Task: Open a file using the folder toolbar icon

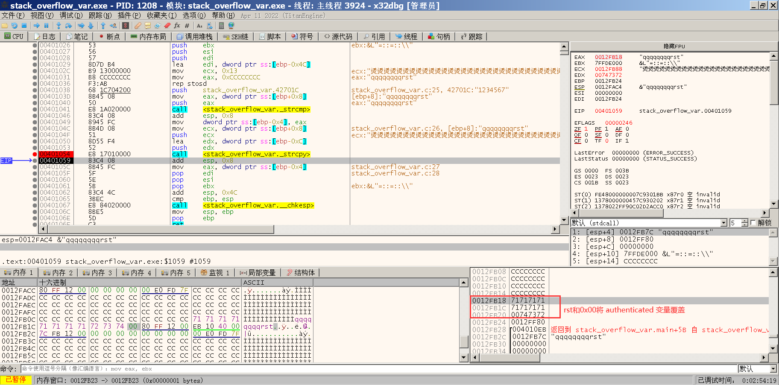Action: tap(4, 26)
